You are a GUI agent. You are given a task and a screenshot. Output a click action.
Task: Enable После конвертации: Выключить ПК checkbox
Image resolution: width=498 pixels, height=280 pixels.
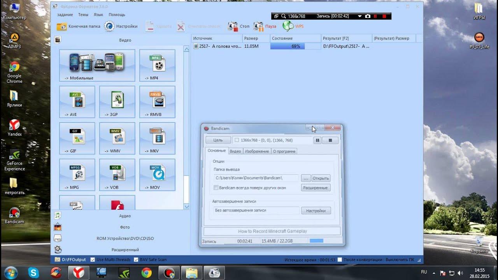(x=340, y=259)
